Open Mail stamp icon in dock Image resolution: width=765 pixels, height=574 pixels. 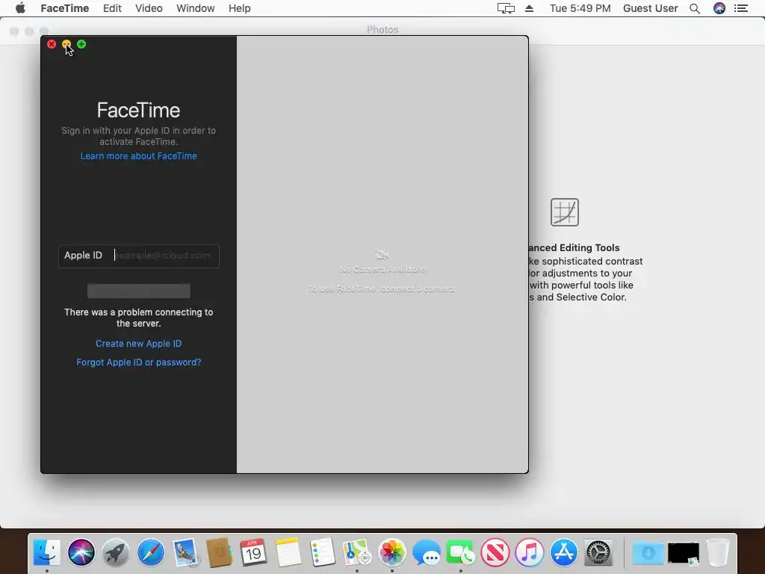click(185, 552)
